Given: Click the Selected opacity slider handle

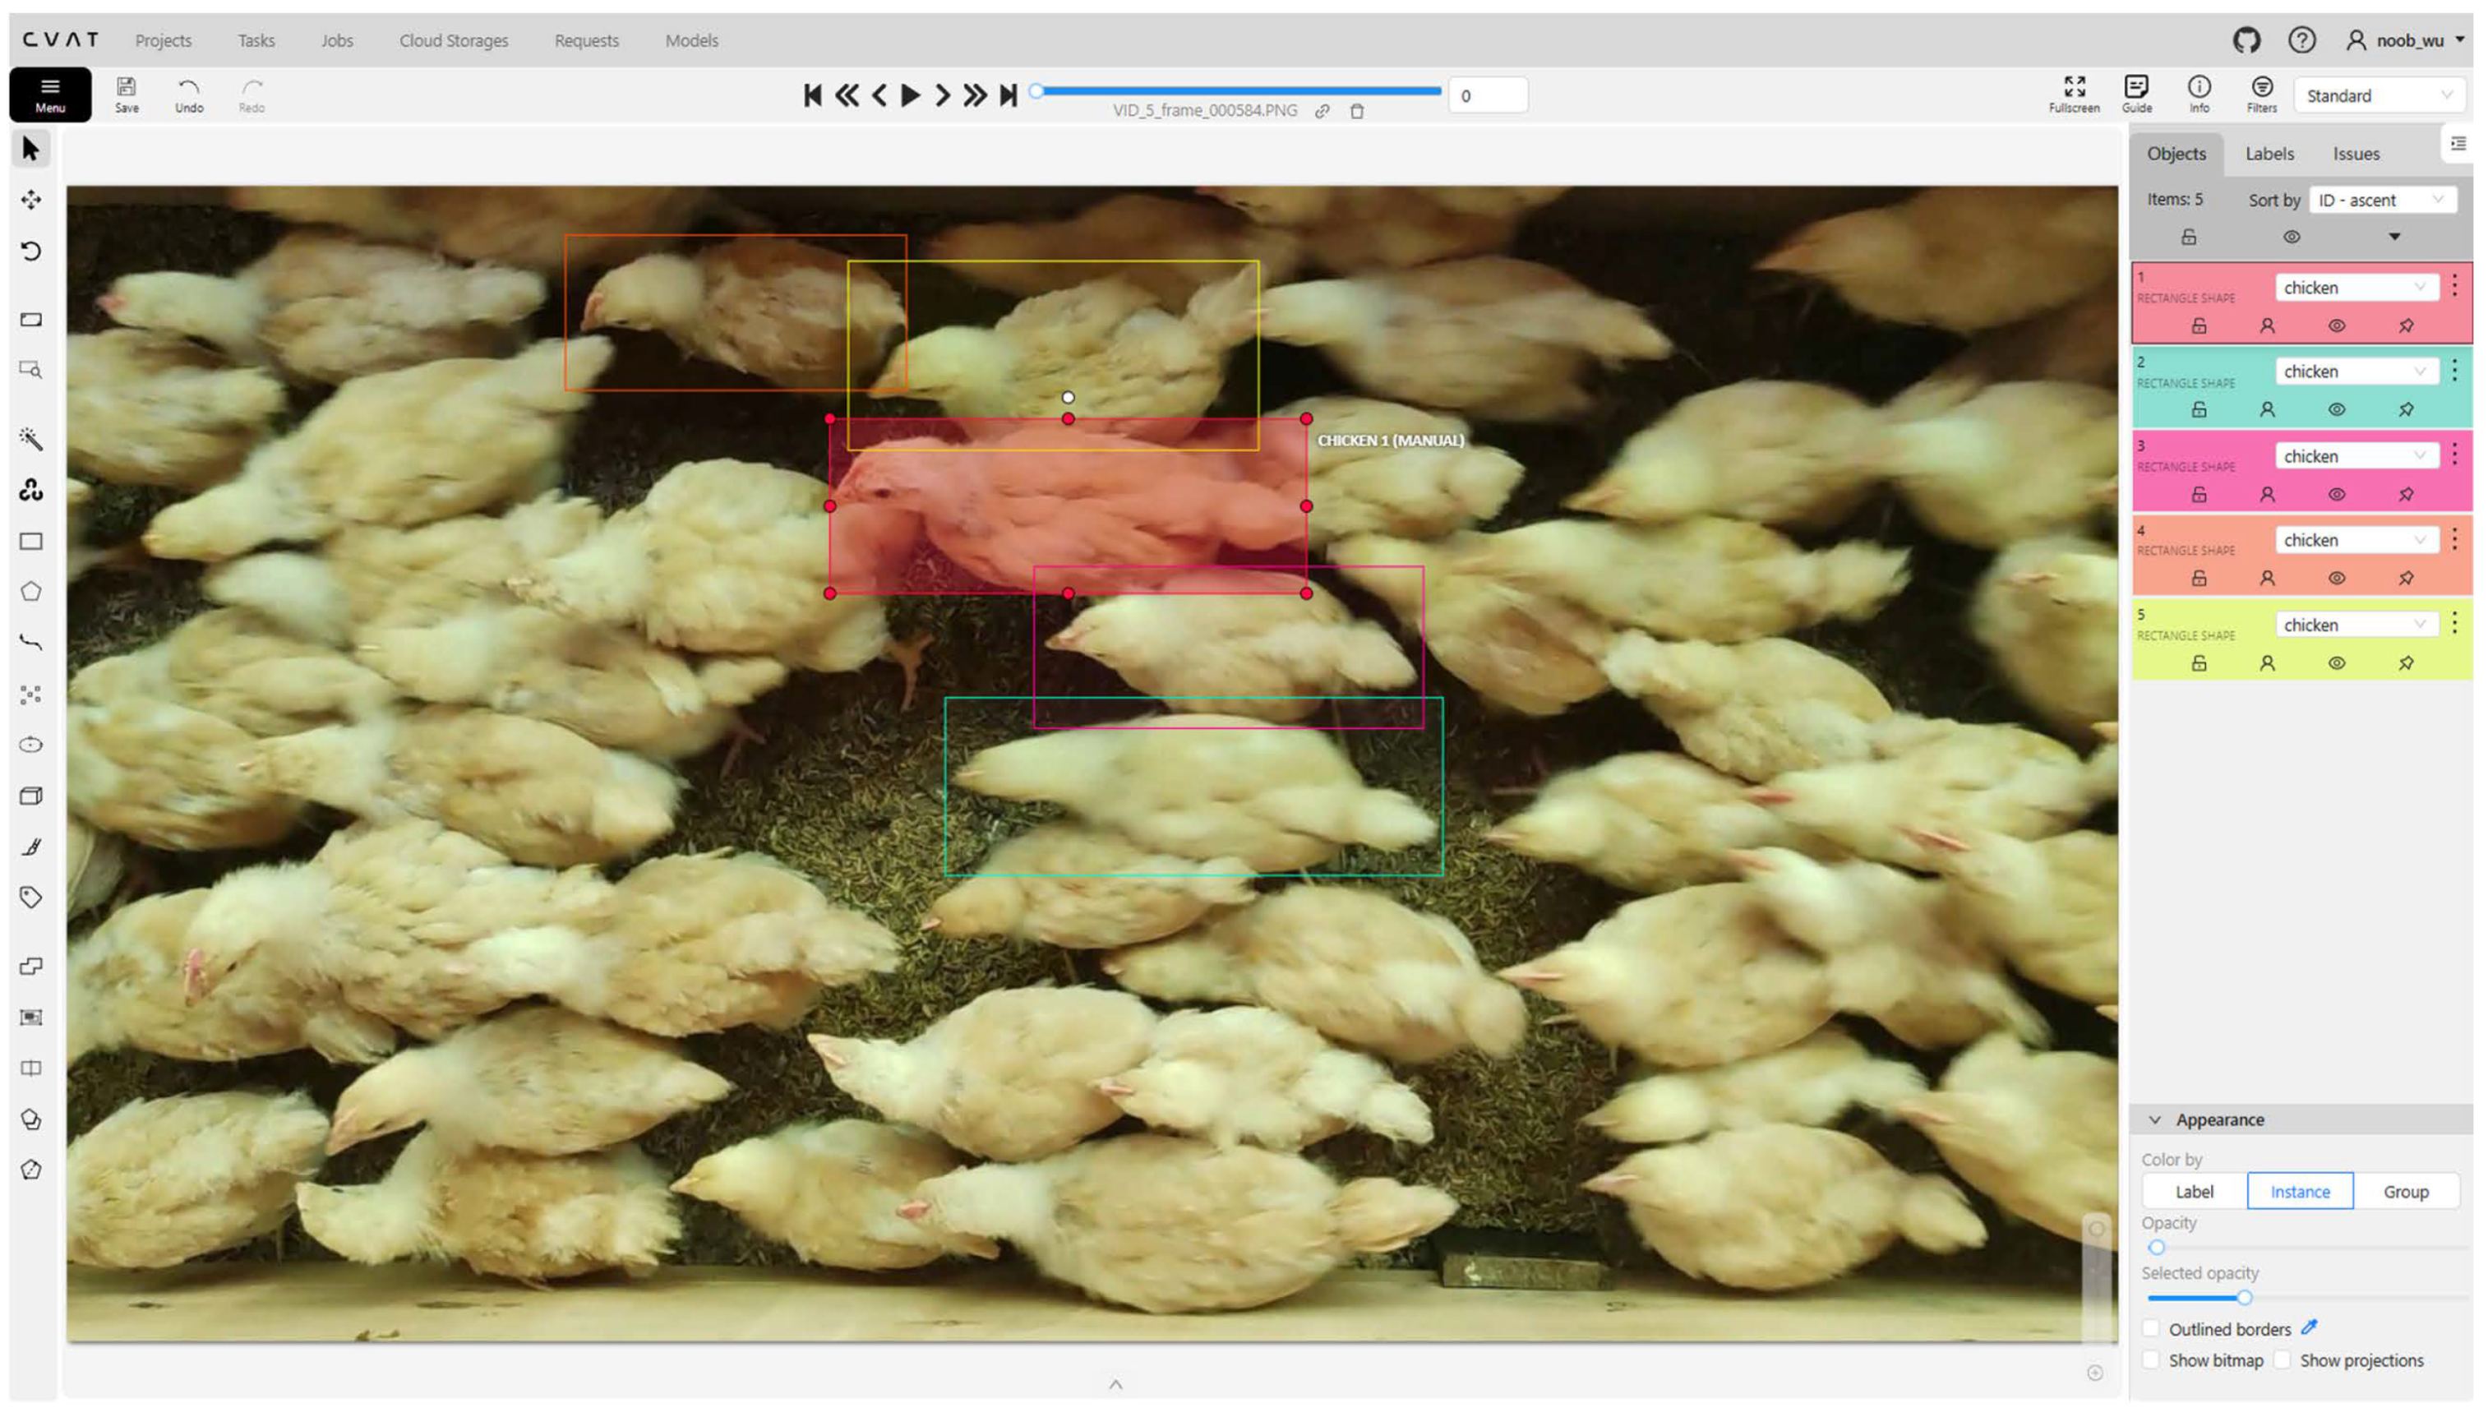Looking at the screenshot, I should (x=2244, y=1297).
